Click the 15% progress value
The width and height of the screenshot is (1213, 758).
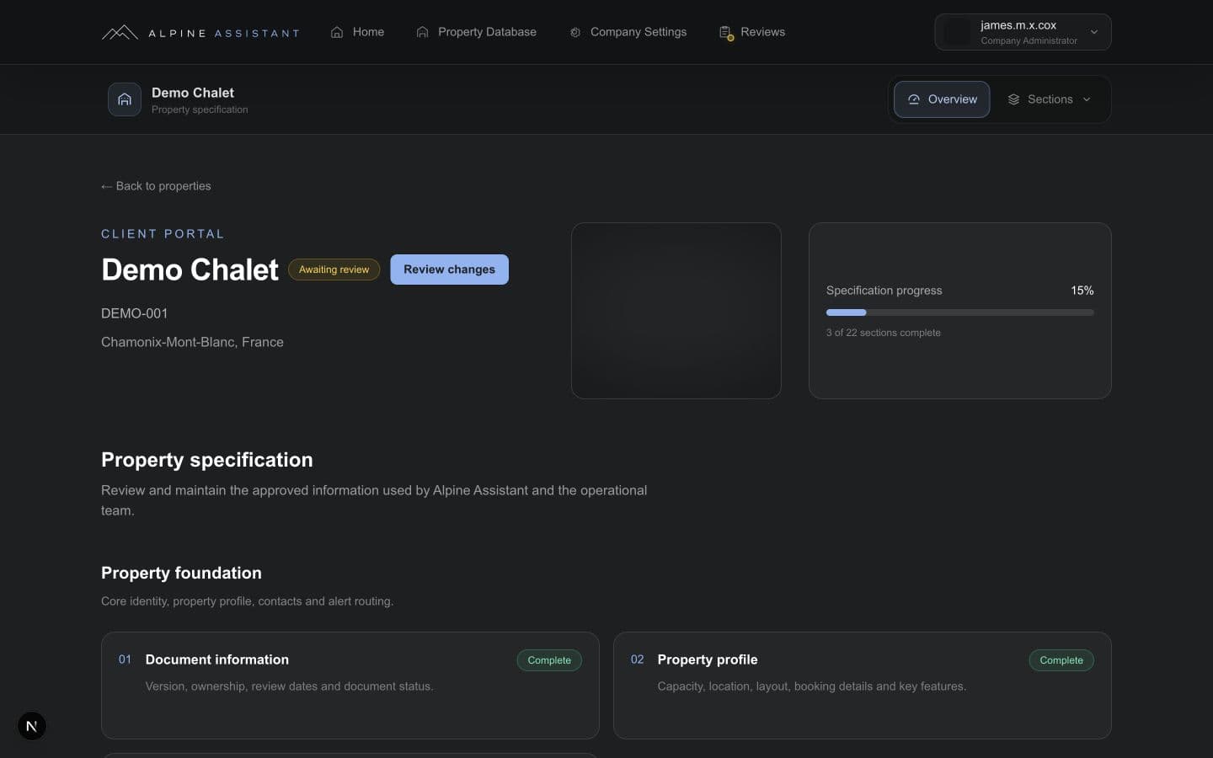(1082, 291)
